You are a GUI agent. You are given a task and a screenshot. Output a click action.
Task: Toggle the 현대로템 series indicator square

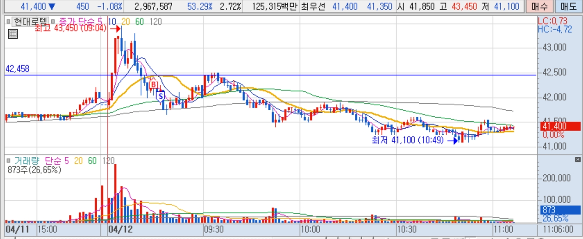9,22
